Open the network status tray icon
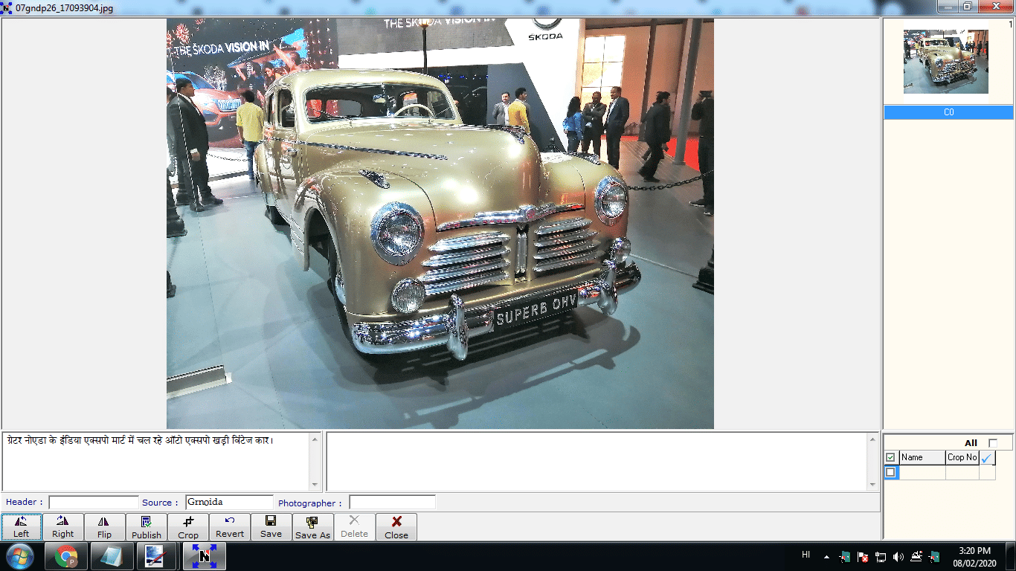This screenshot has height=571, width=1016. click(x=881, y=556)
